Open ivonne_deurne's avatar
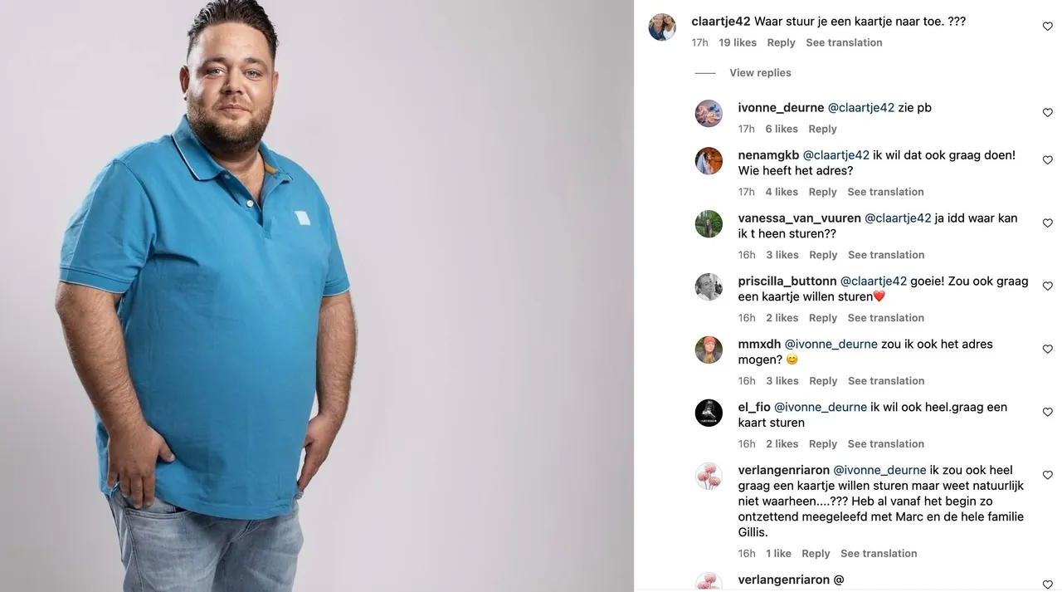1062x592 pixels. pyautogui.click(x=709, y=113)
